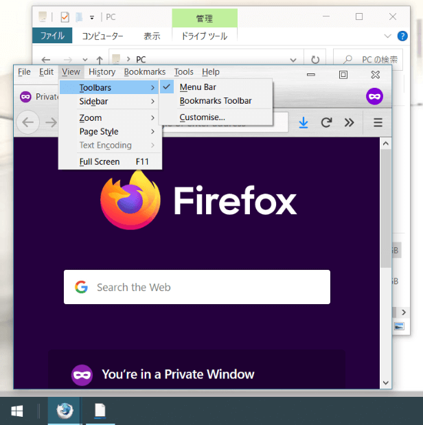Expand the Sidebar submenu
This screenshot has height=425, width=423.
[x=110, y=102]
